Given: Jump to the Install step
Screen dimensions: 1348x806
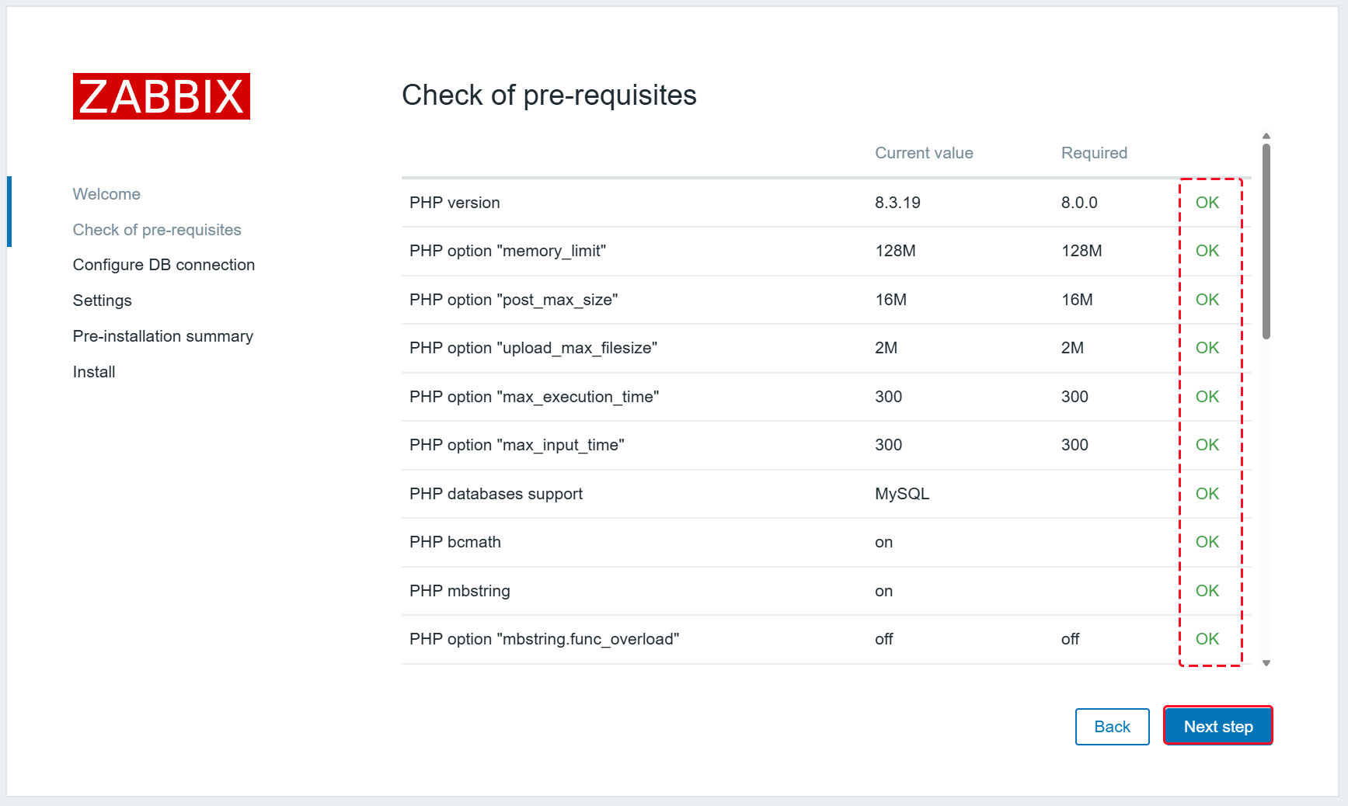Looking at the screenshot, I should click(x=94, y=372).
